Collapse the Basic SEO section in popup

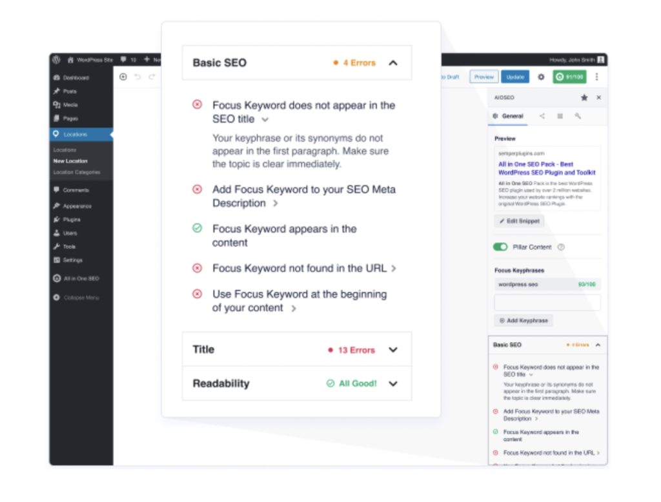point(393,63)
